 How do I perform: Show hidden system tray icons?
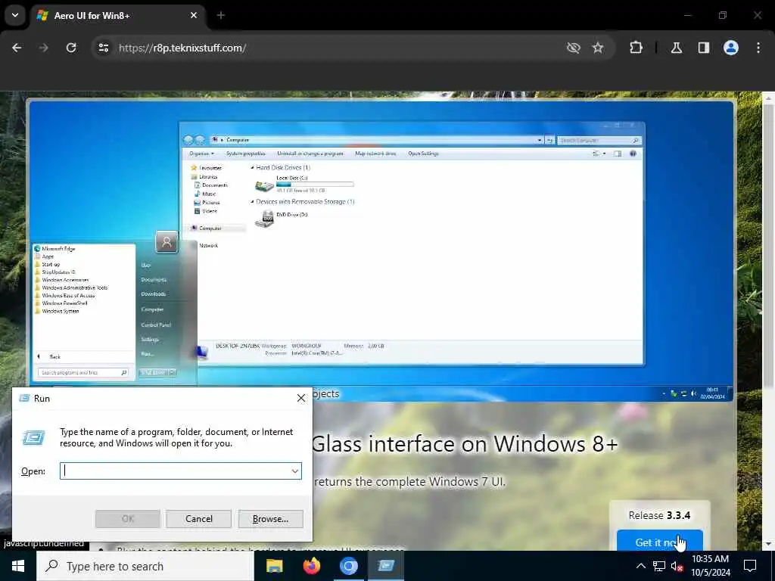[x=640, y=566]
